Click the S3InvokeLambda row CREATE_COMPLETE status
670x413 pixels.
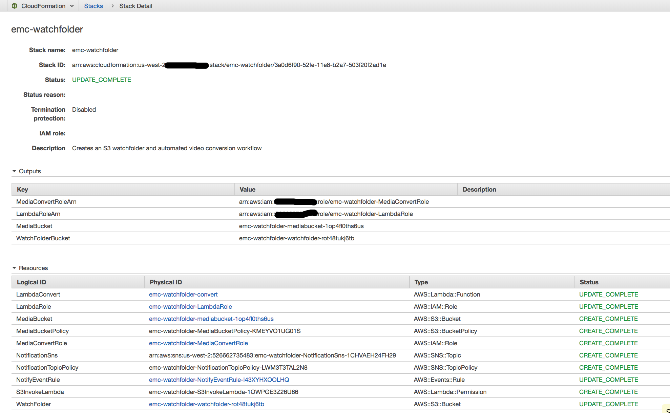click(x=608, y=392)
